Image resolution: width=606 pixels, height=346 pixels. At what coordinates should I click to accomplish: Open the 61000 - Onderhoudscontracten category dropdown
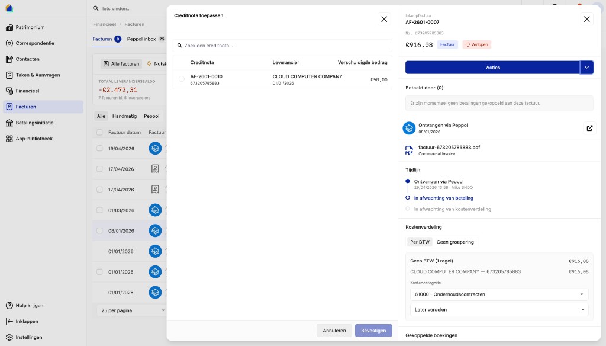499,294
